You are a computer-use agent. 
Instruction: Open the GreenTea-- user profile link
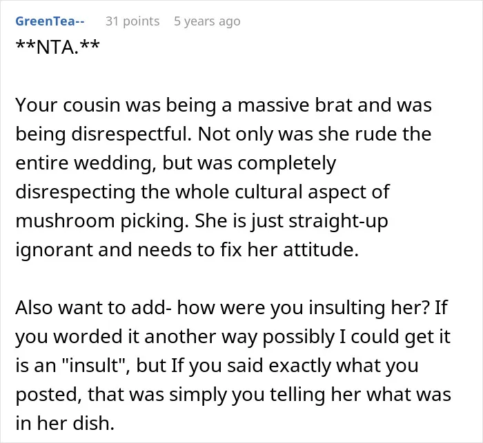tap(50, 21)
